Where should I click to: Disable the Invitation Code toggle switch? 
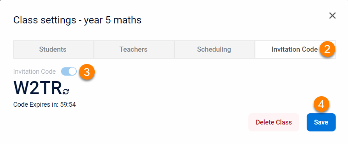[x=69, y=71]
